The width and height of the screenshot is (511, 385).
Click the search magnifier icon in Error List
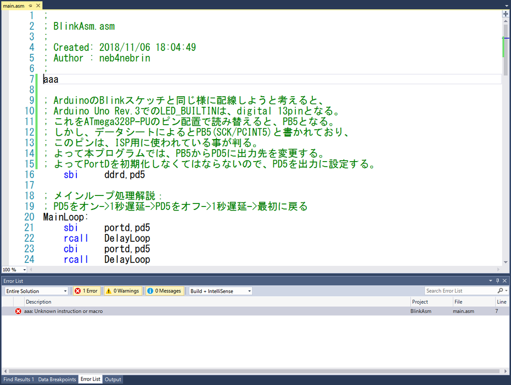tap(500, 291)
